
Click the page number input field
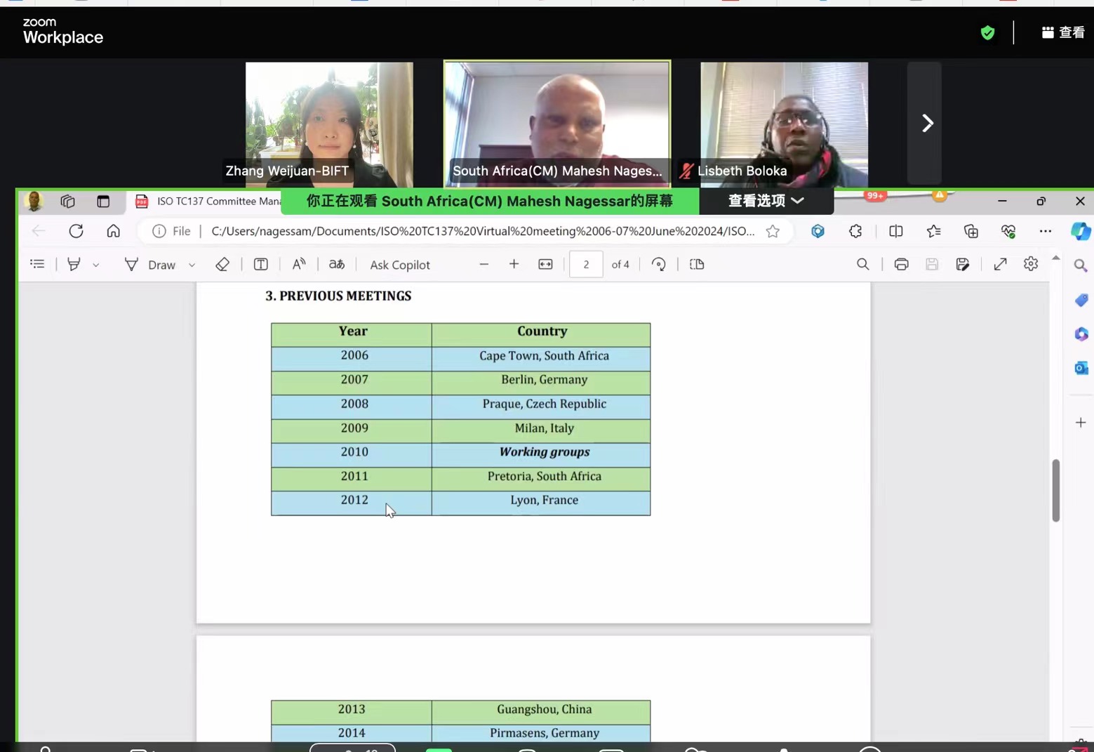pos(586,265)
